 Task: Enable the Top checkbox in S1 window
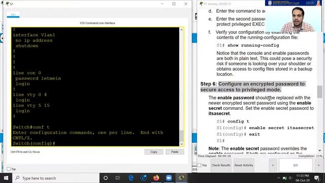click(9, 169)
